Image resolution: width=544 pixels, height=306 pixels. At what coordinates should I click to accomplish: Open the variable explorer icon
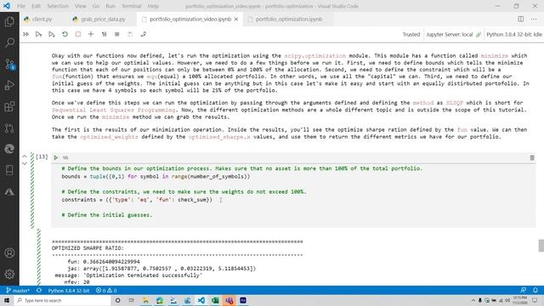coord(117,34)
